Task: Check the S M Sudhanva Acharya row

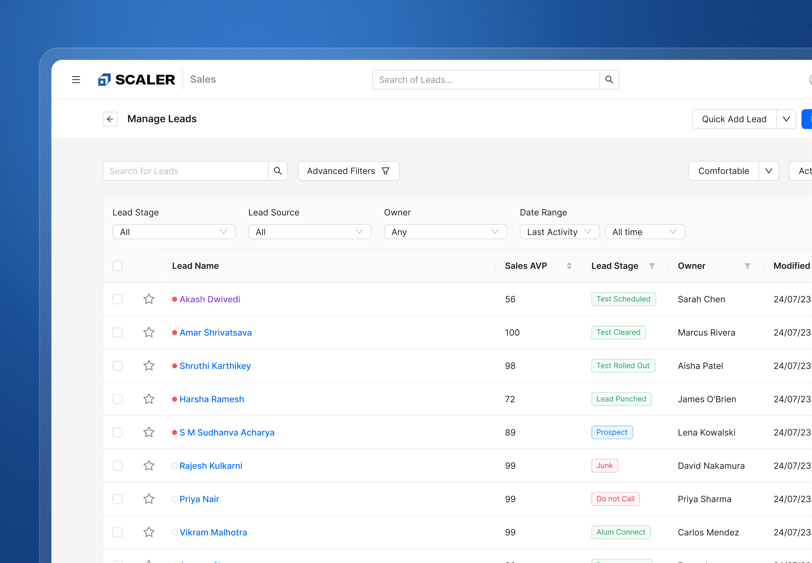Action: [x=117, y=432]
